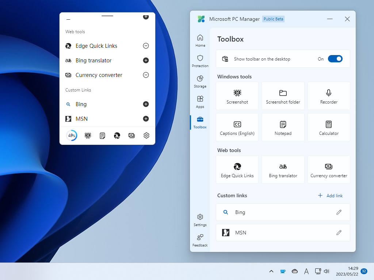Open Feedback in PC Manager sidebar
Image resolution: width=374 pixels, height=280 pixels.
pos(200,241)
